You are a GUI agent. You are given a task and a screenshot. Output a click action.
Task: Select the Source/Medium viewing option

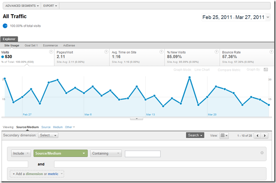pos(27,127)
